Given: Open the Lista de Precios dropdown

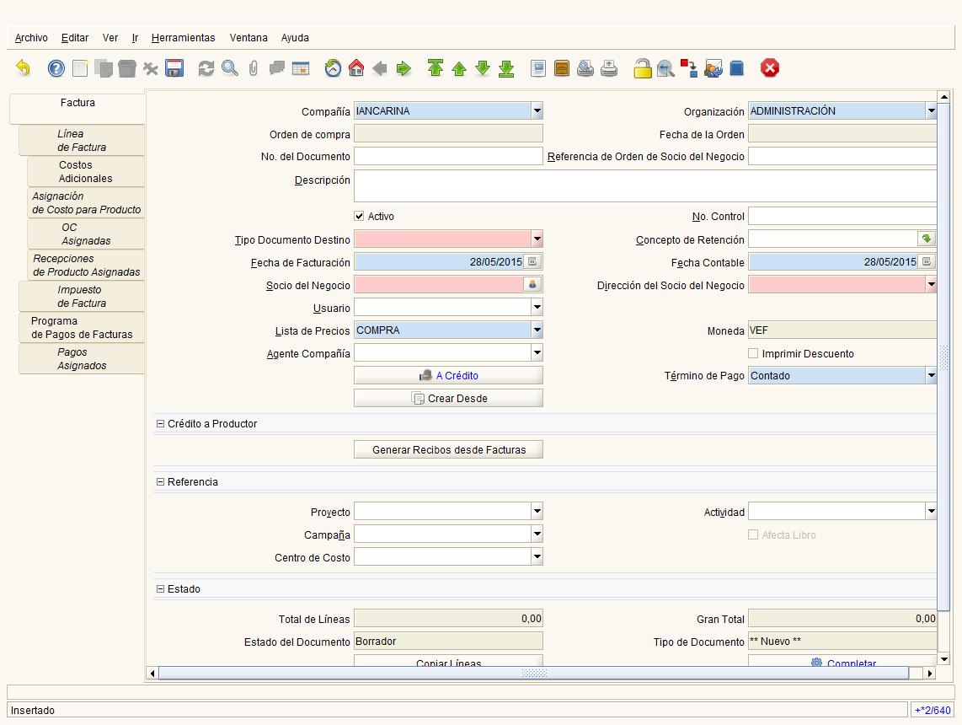Looking at the screenshot, I should (x=537, y=330).
